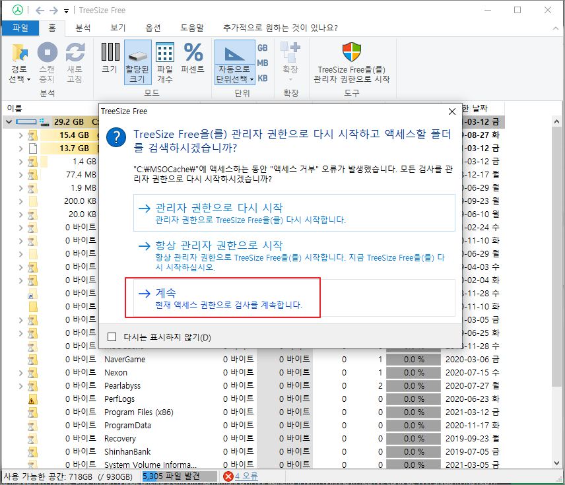Click the run-as-administrator shield icon
The image size is (565, 485).
coord(351,52)
